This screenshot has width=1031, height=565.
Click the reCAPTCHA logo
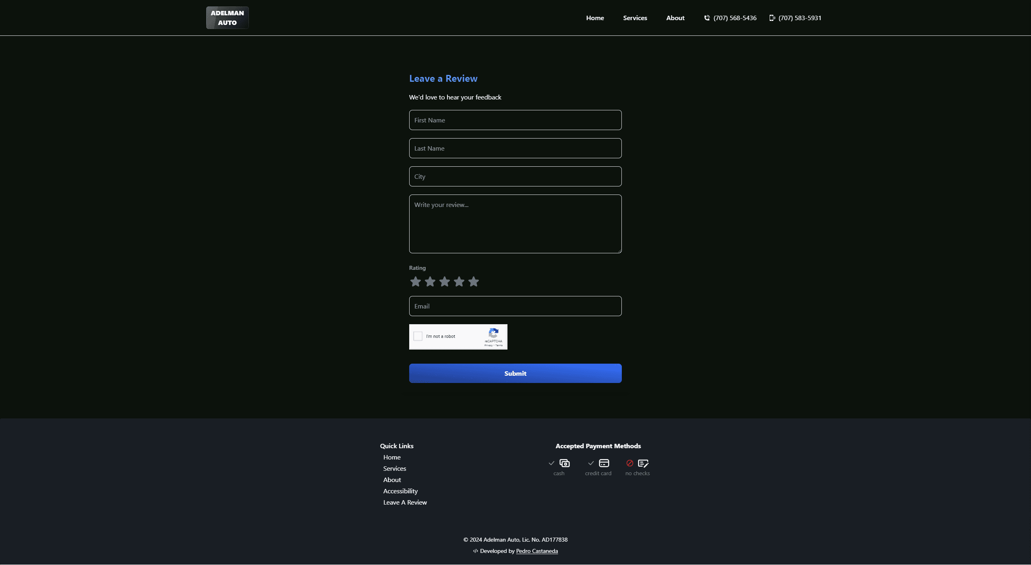pos(493,333)
